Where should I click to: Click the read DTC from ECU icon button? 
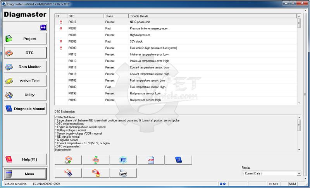[68, 160]
